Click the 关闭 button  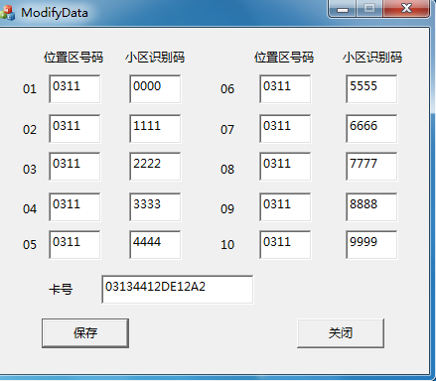pos(341,333)
